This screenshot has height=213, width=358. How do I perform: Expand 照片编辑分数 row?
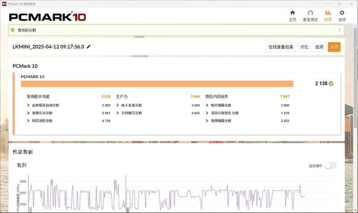point(207,105)
